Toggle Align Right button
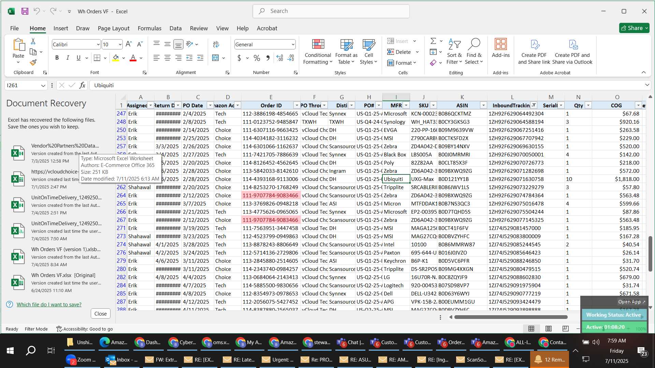 (x=178, y=58)
